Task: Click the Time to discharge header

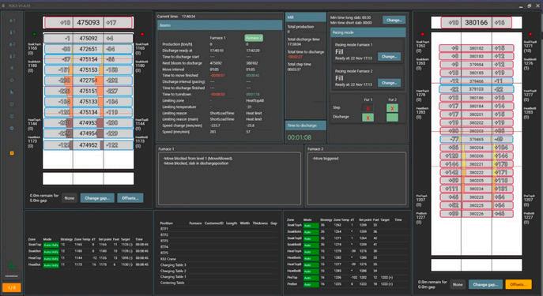Action: (x=305, y=126)
